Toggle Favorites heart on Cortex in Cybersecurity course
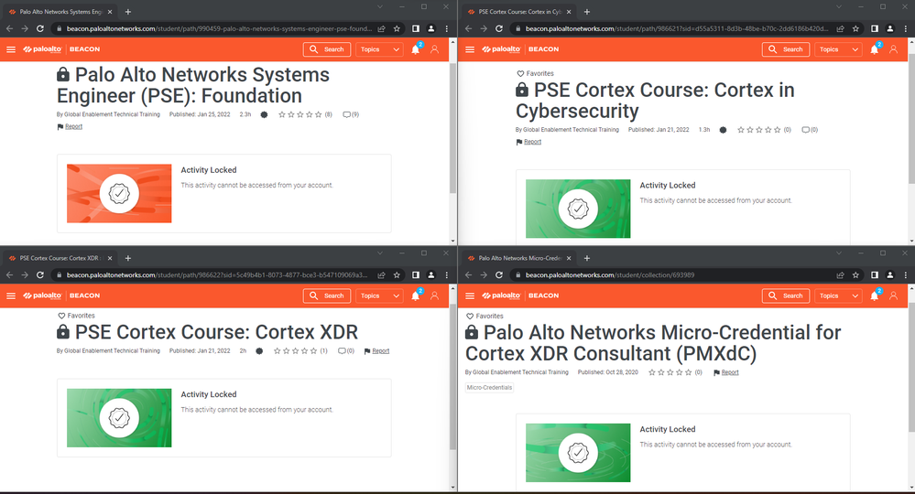This screenshot has width=915, height=494. coord(521,73)
